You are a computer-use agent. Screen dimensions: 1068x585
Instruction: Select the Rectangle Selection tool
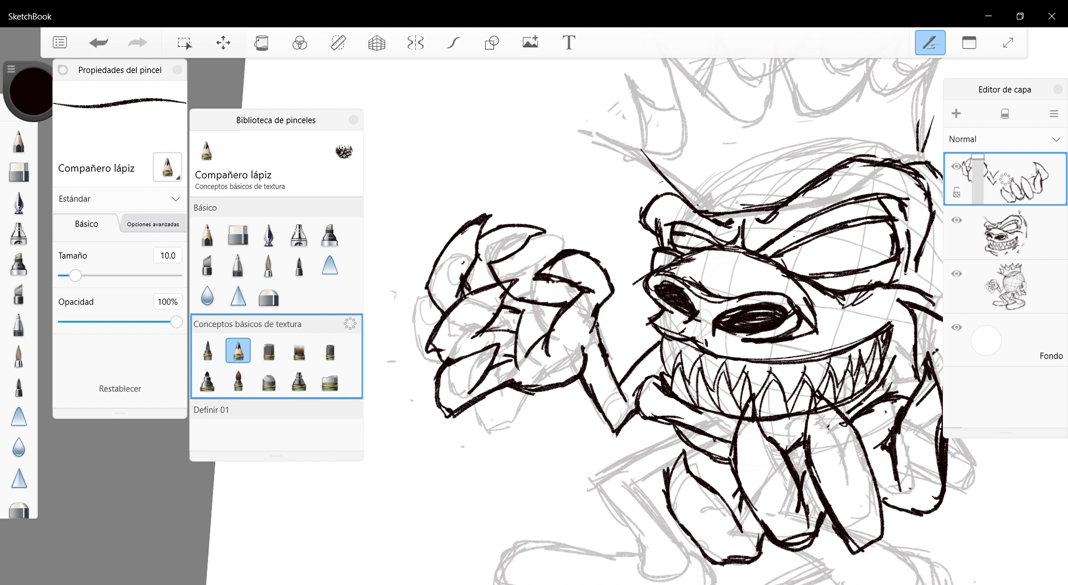point(184,43)
